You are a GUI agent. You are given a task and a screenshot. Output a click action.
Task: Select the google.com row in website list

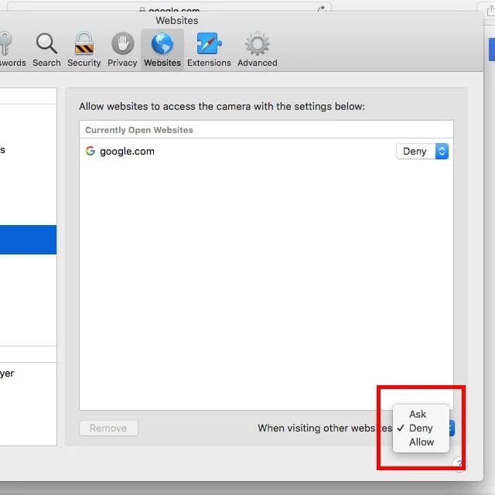pos(232,152)
